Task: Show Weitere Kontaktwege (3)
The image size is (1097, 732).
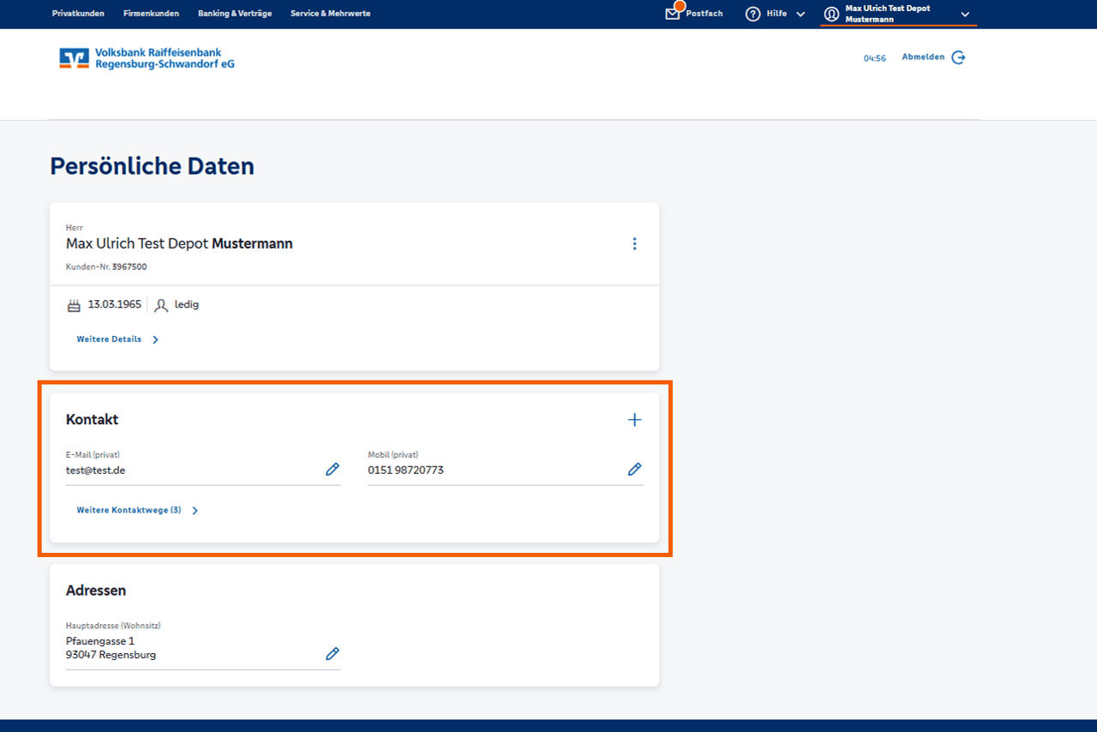Action: click(x=130, y=510)
